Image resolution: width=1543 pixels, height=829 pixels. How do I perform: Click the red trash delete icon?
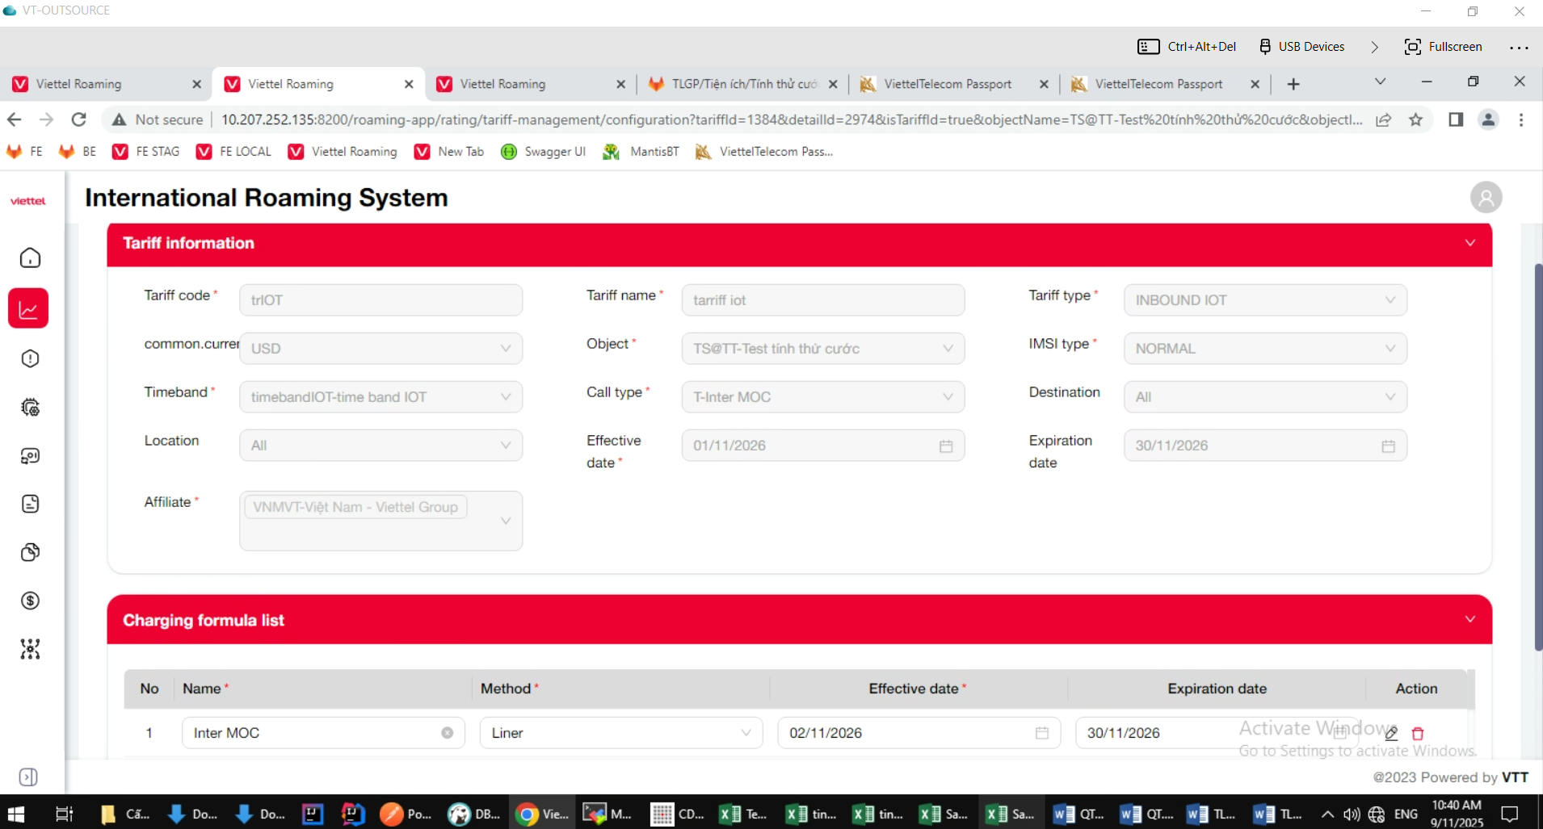pos(1417,733)
